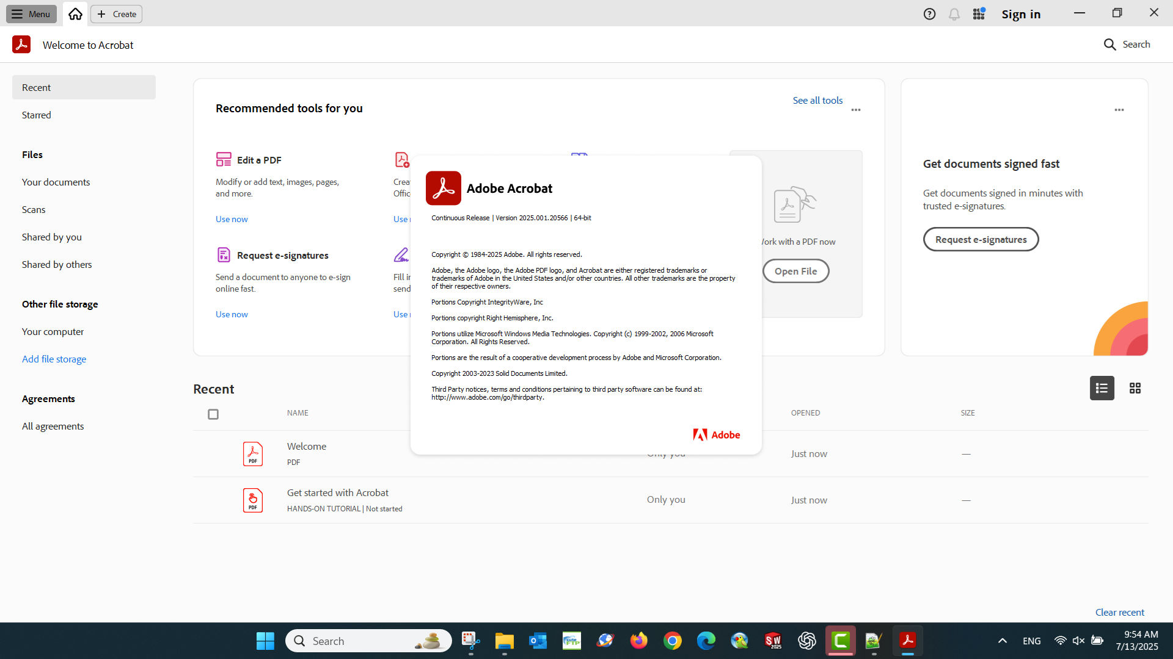Open notifications via the bell icon
The width and height of the screenshot is (1173, 659).
[954, 13]
